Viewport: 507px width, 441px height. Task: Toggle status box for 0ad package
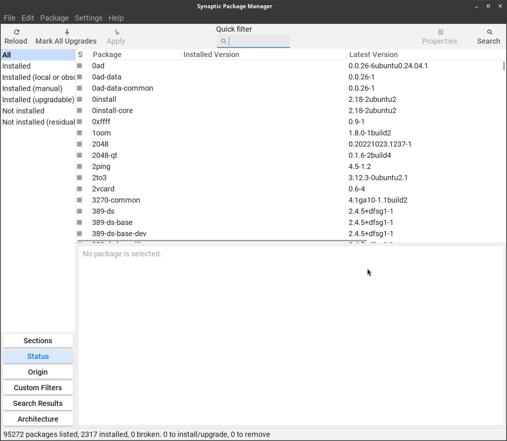click(x=79, y=66)
